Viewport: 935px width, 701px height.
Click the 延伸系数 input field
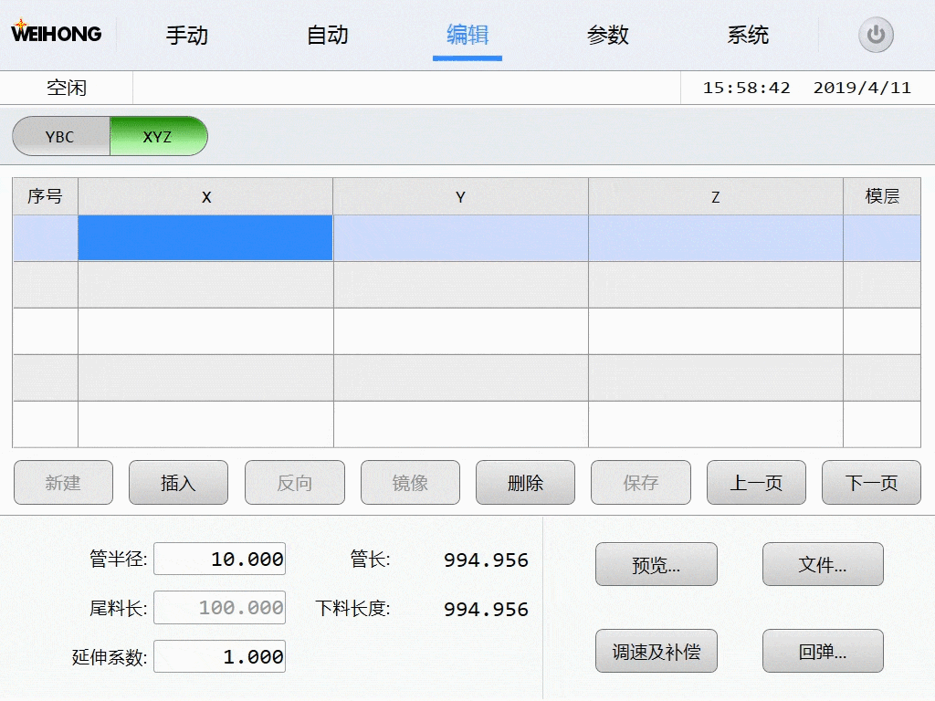(x=219, y=656)
